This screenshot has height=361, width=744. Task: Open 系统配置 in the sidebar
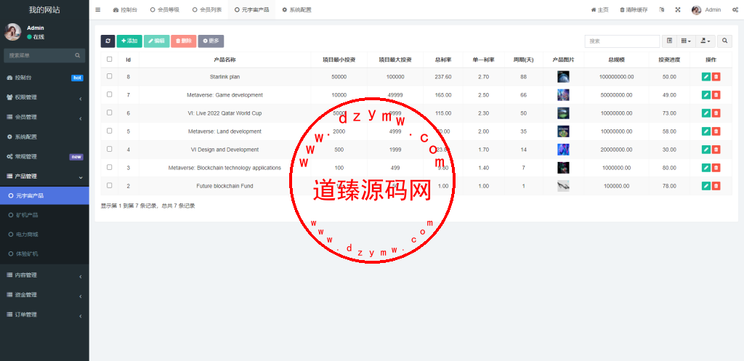click(44, 137)
